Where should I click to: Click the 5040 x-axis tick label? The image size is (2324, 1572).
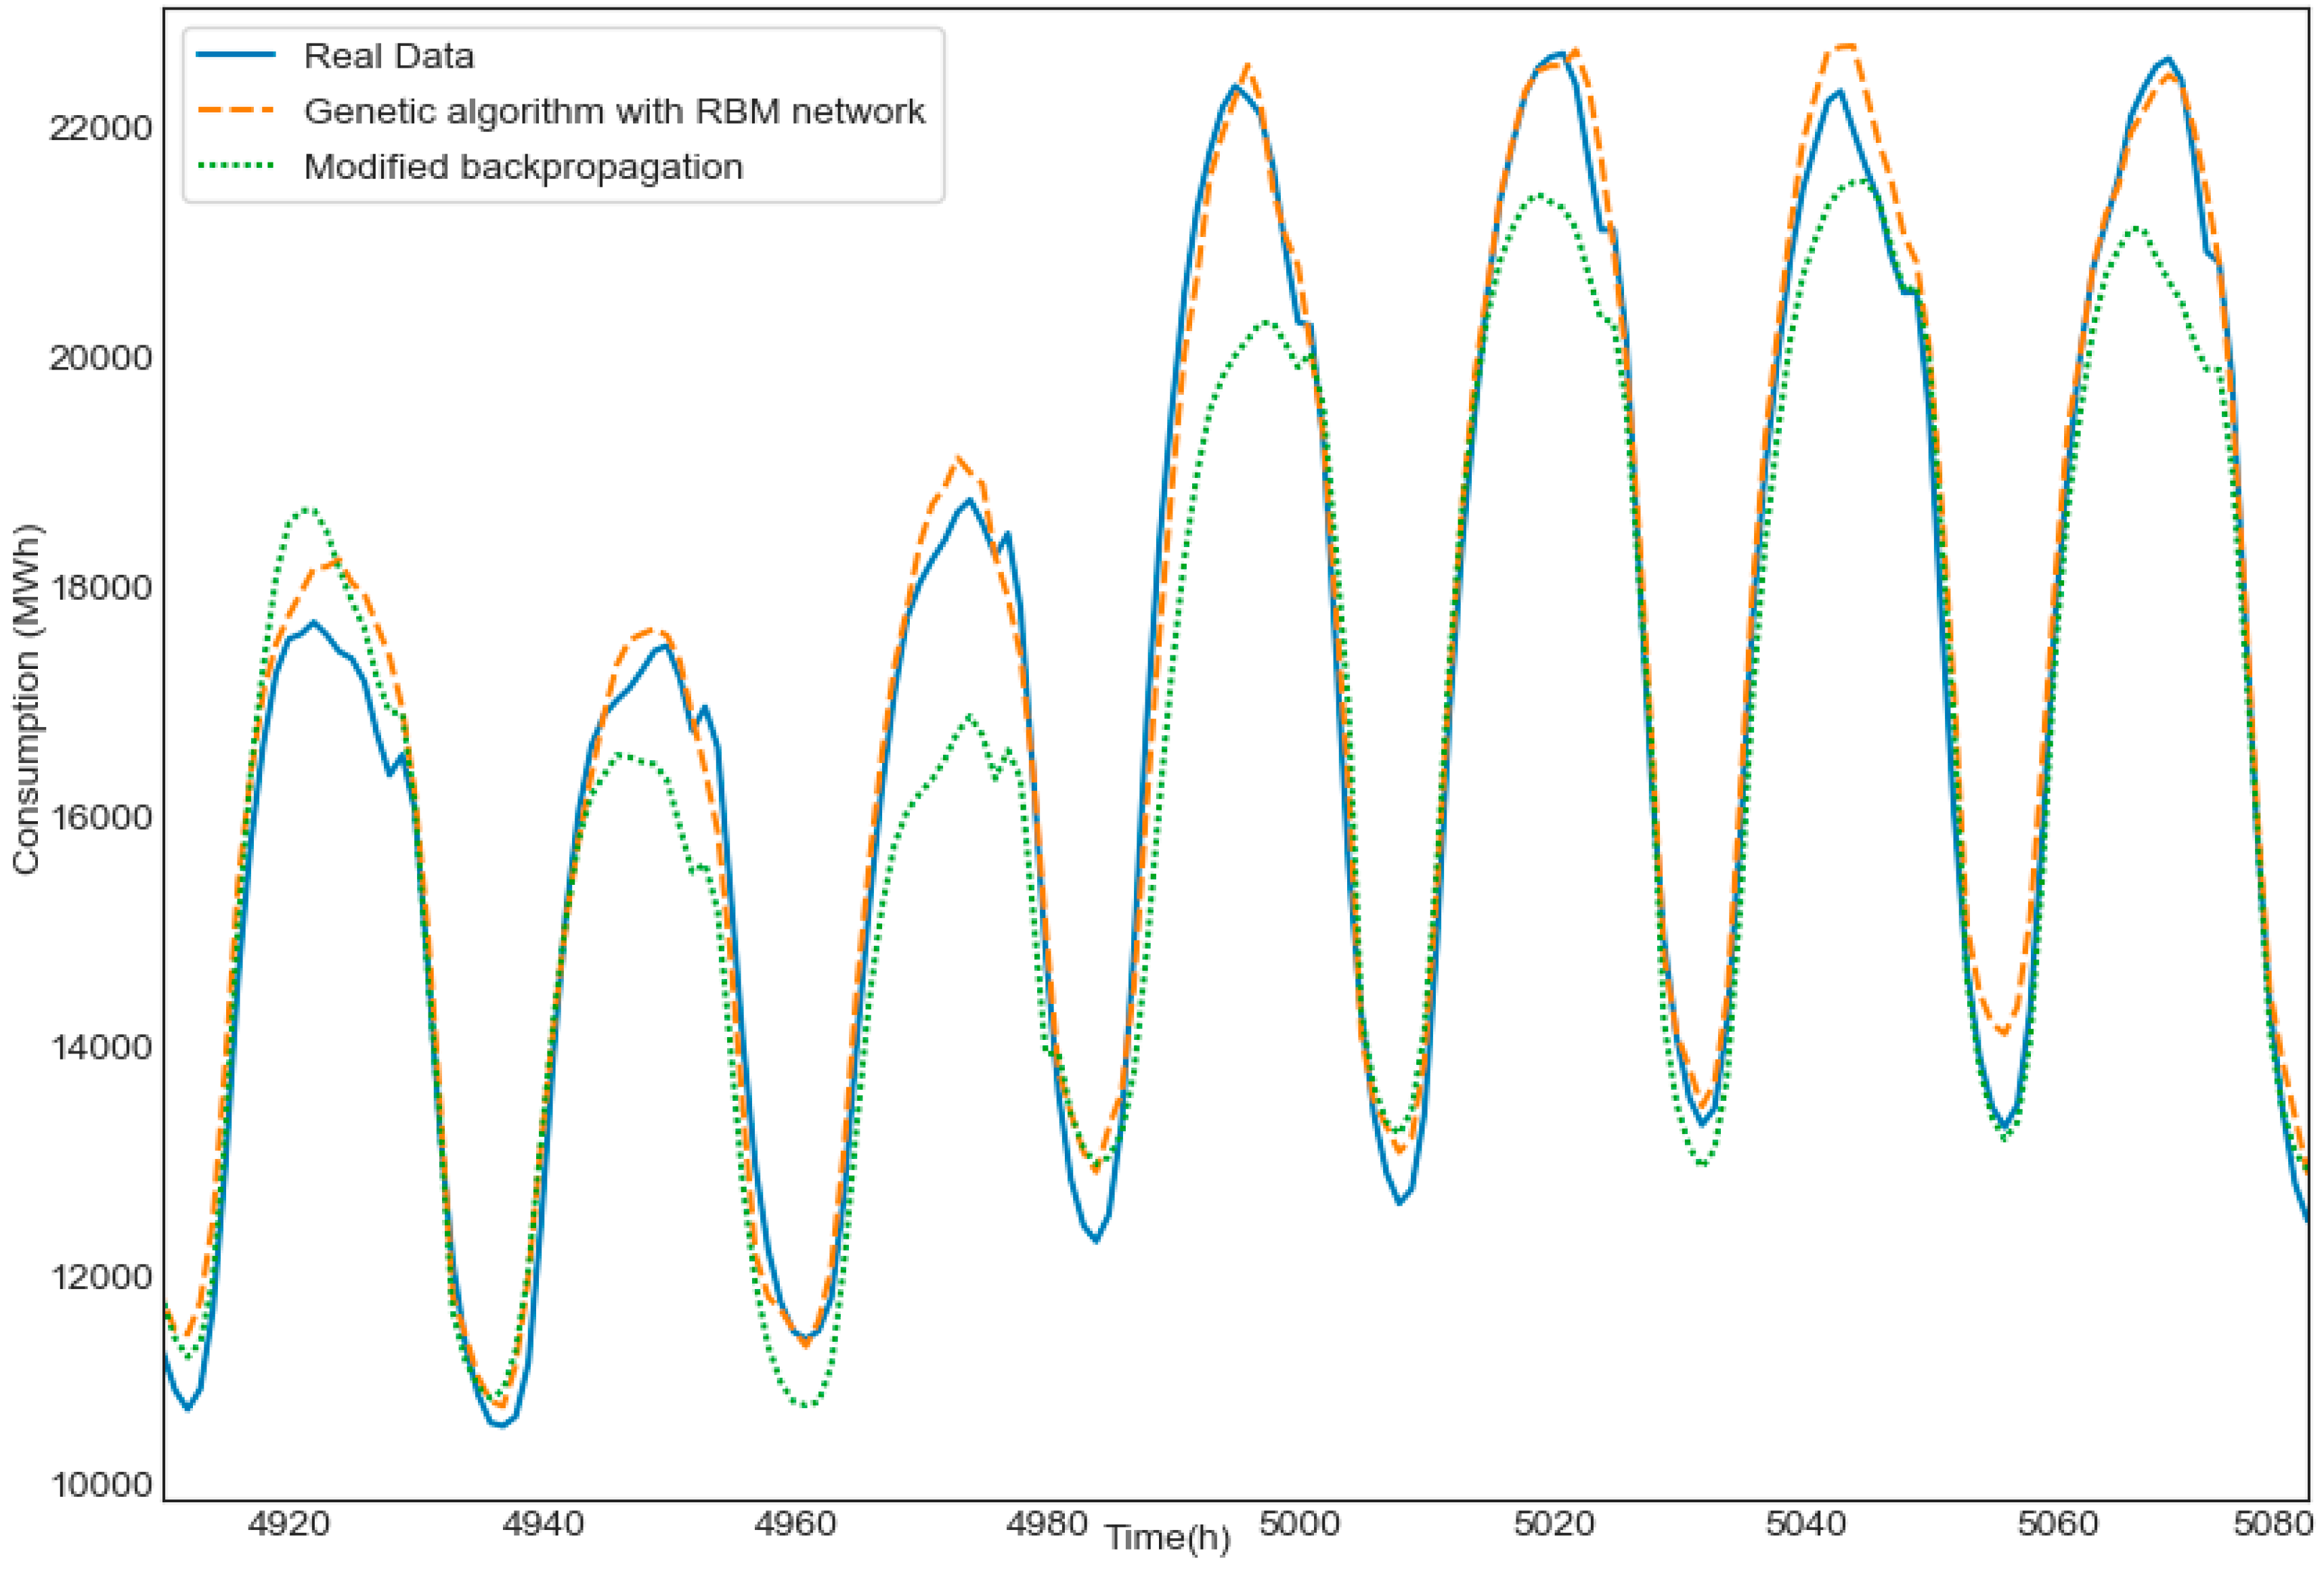pyautogui.click(x=1805, y=1524)
